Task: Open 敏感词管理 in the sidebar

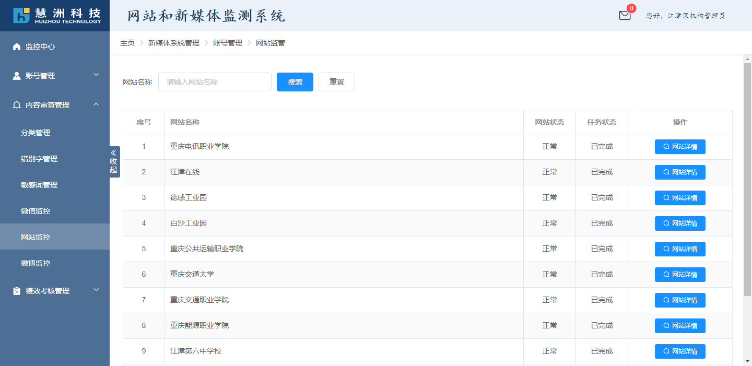Action: click(39, 185)
